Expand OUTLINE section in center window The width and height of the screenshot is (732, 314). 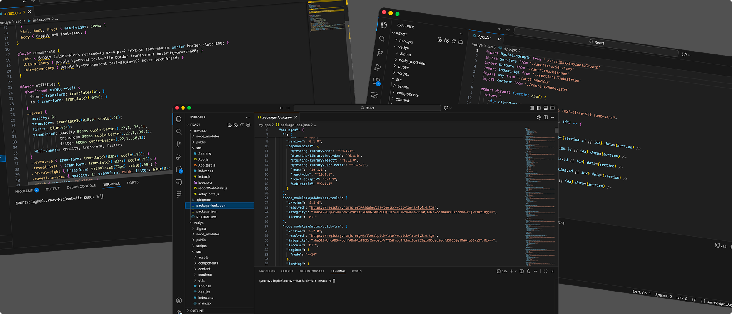coord(195,311)
